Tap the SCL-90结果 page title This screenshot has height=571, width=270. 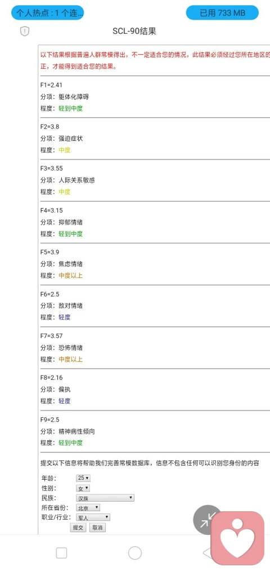(x=134, y=32)
